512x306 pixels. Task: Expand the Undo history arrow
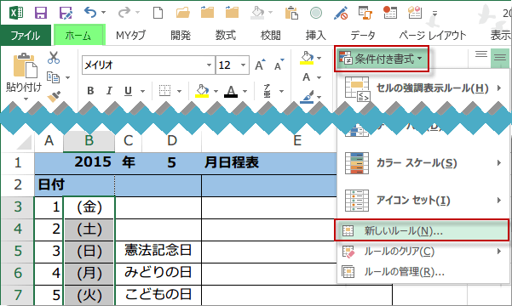103,13
